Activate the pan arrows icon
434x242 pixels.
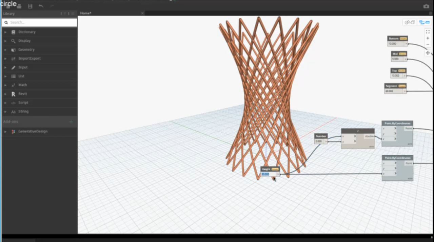pos(428,53)
